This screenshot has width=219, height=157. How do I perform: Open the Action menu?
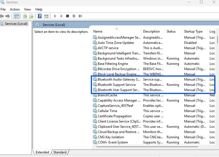pyautogui.click(x=15, y=9)
